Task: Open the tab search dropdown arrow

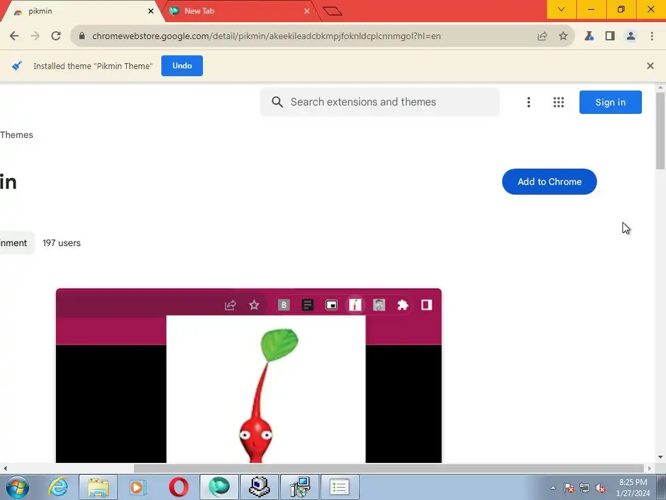Action: 561,9
